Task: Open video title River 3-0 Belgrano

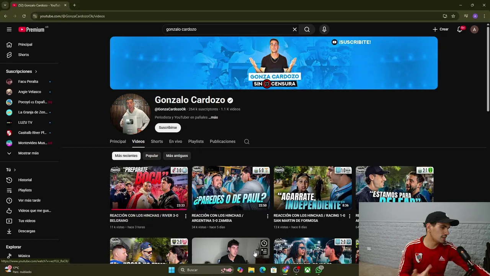Action: tap(144, 218)
